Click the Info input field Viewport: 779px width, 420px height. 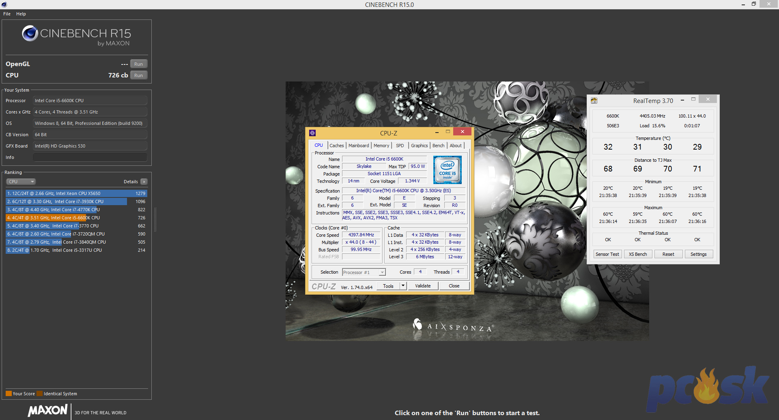click(90, 157)
